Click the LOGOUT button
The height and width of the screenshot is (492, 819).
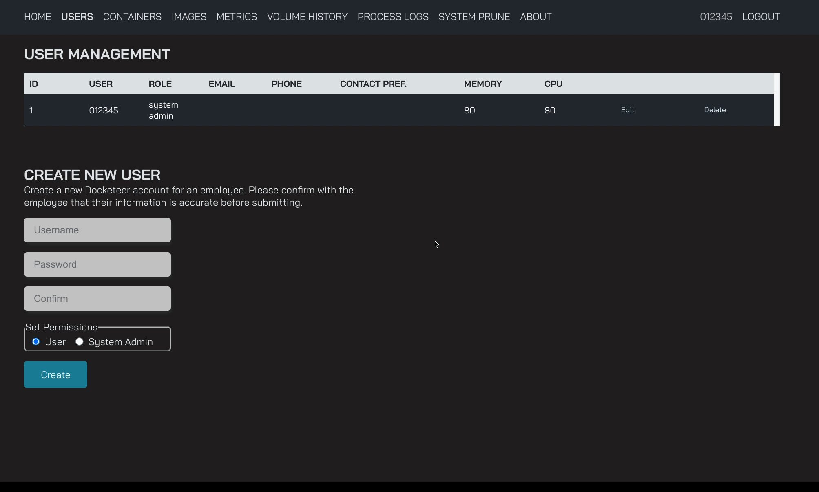point(761,16)
